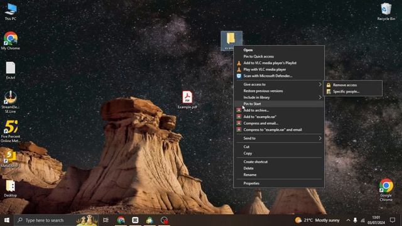Select Play with VLC media player
The width and height of the screenshot is (402, 226).
279,70
